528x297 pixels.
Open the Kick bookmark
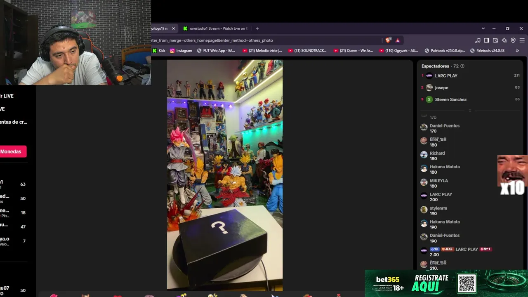[159, 51]
